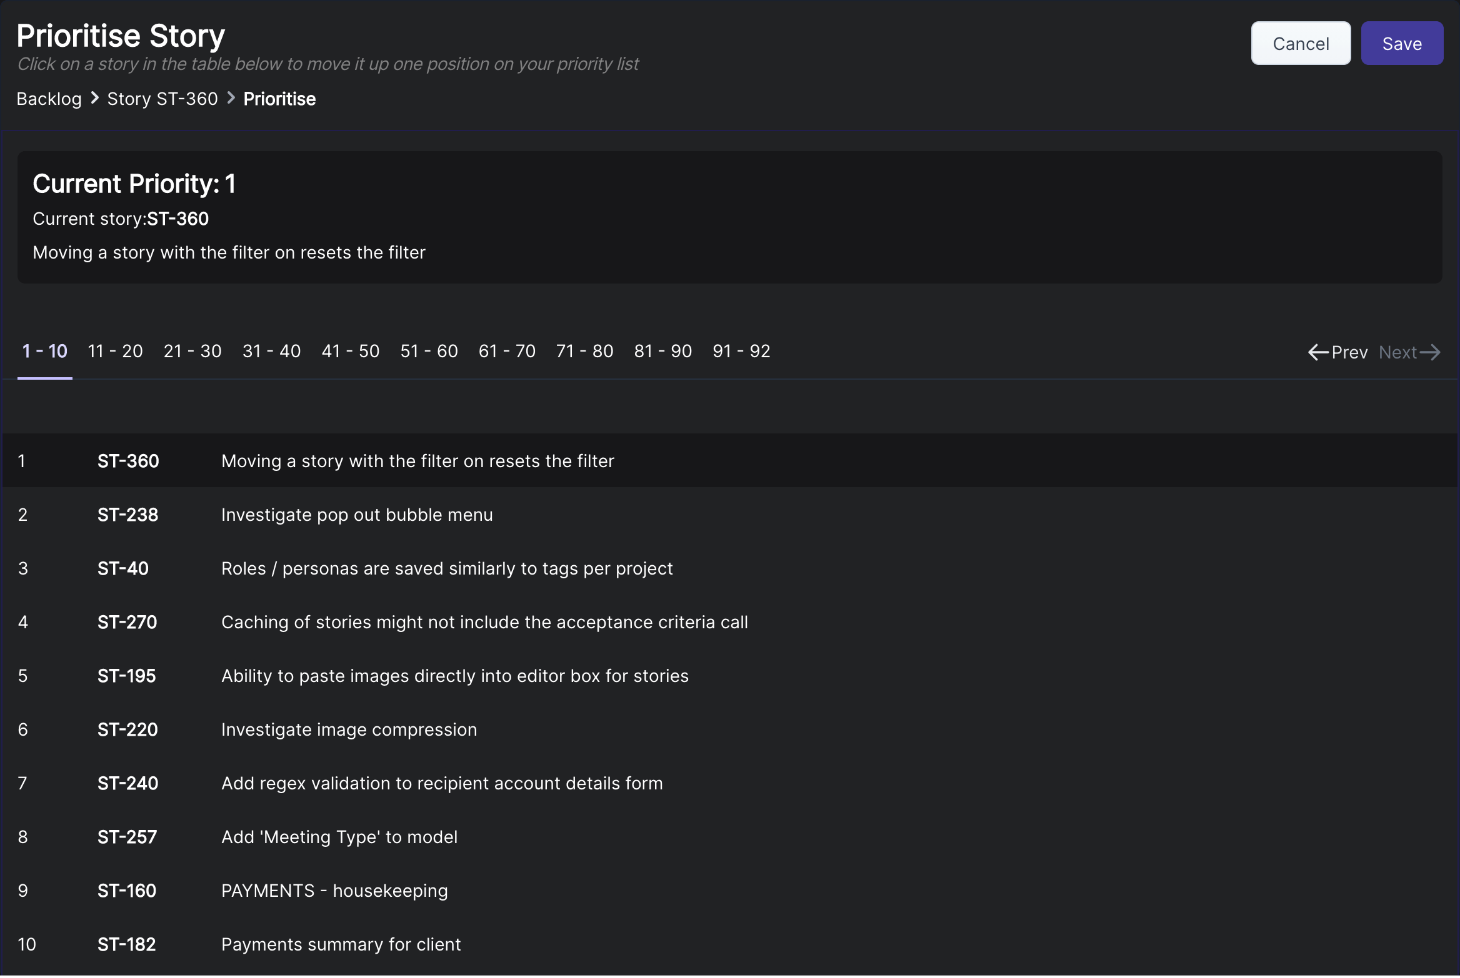Click story ST-238 pop out bubble menu row
This screenshot has width=1460, height=978.
(356, 515)
